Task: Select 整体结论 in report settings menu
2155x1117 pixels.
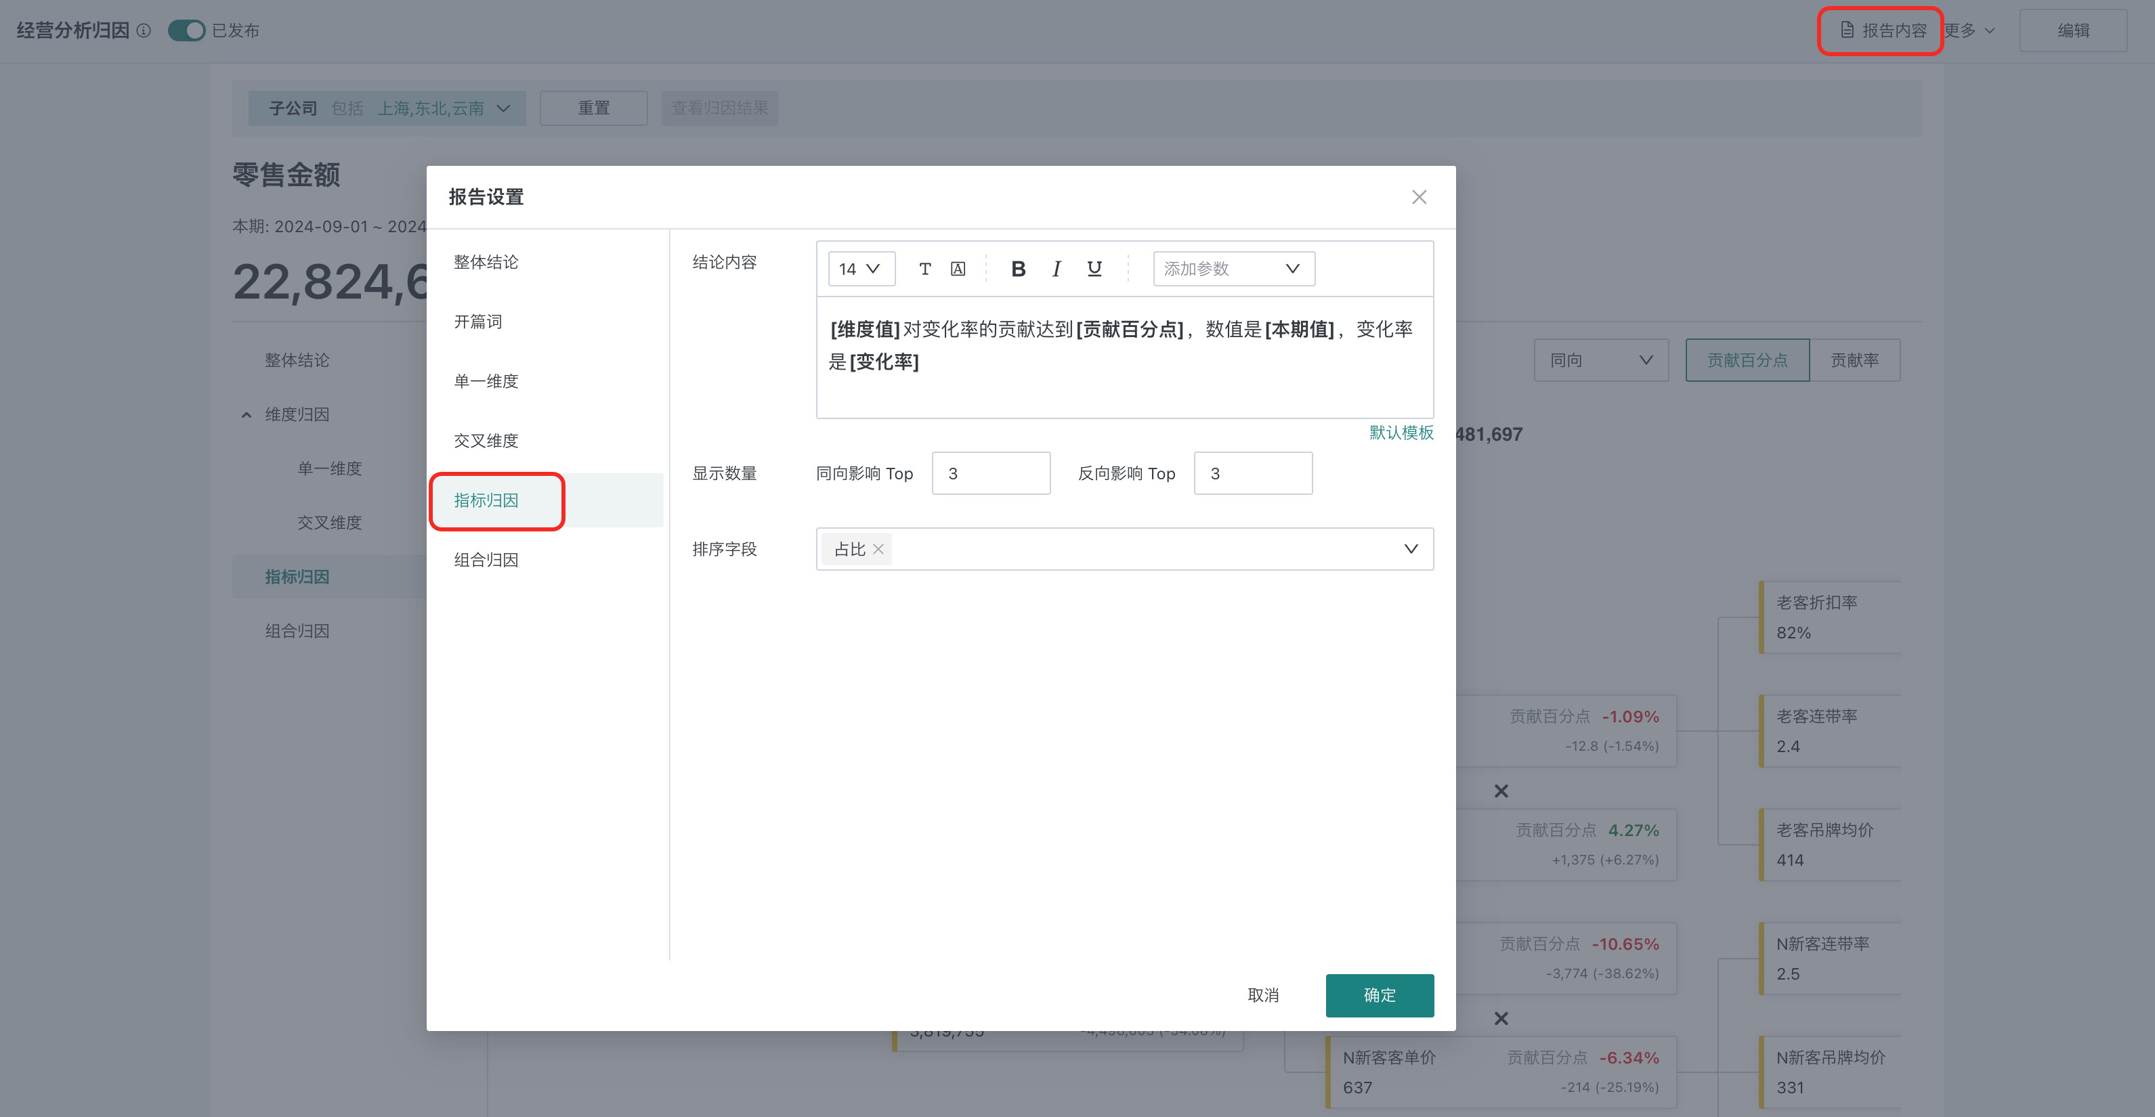Action: pyautogui.click(x=486, y=263)
